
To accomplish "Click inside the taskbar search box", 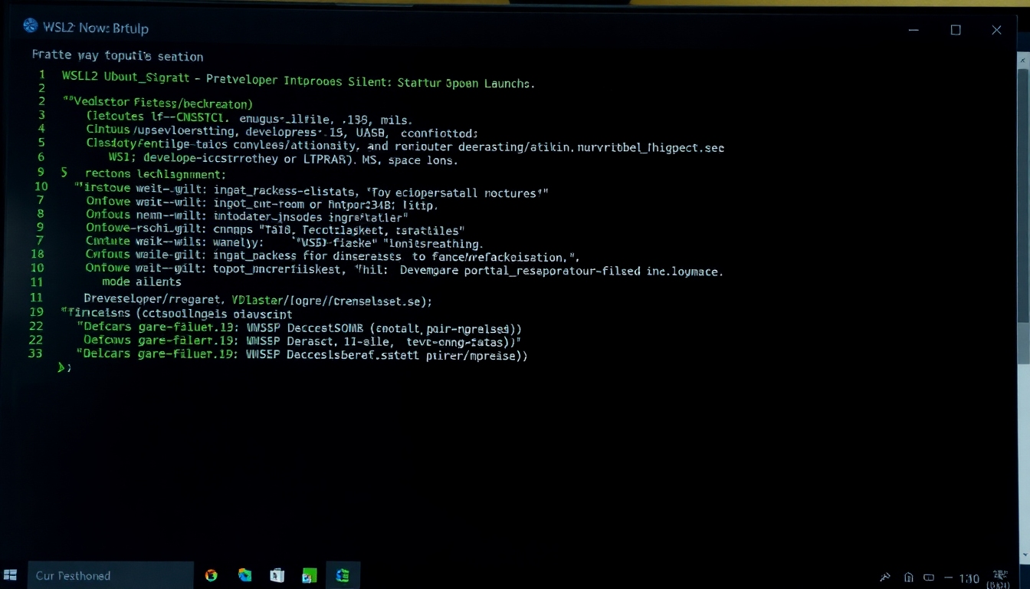I will 107,574.
